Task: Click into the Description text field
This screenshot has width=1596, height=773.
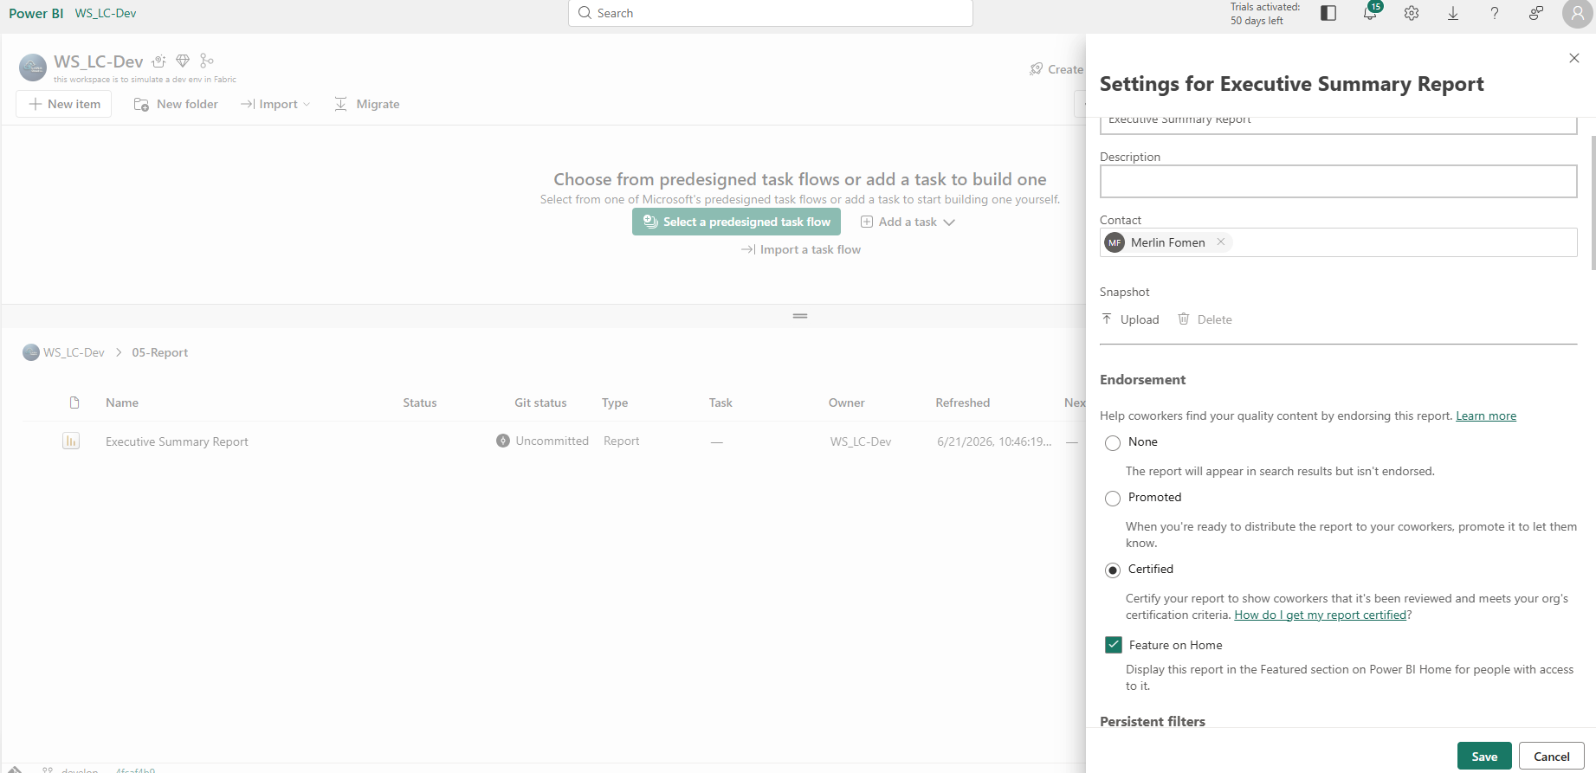Action: pos(1338,182)
